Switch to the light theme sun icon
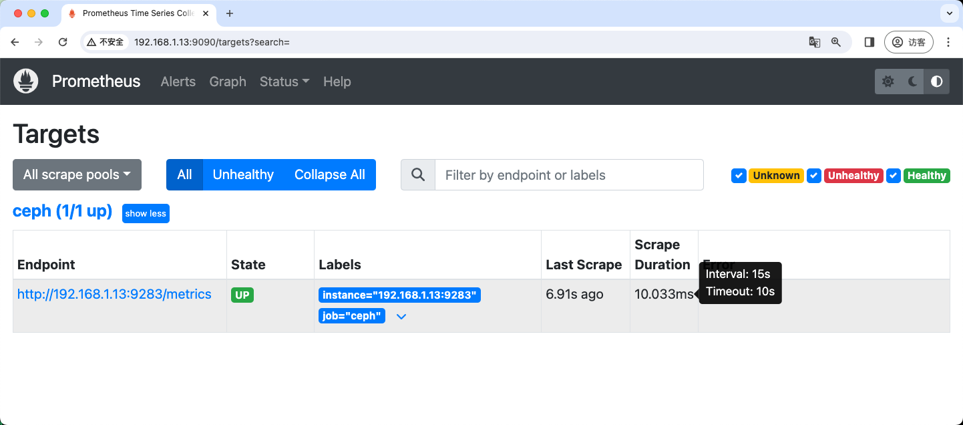 coord(888,82)
